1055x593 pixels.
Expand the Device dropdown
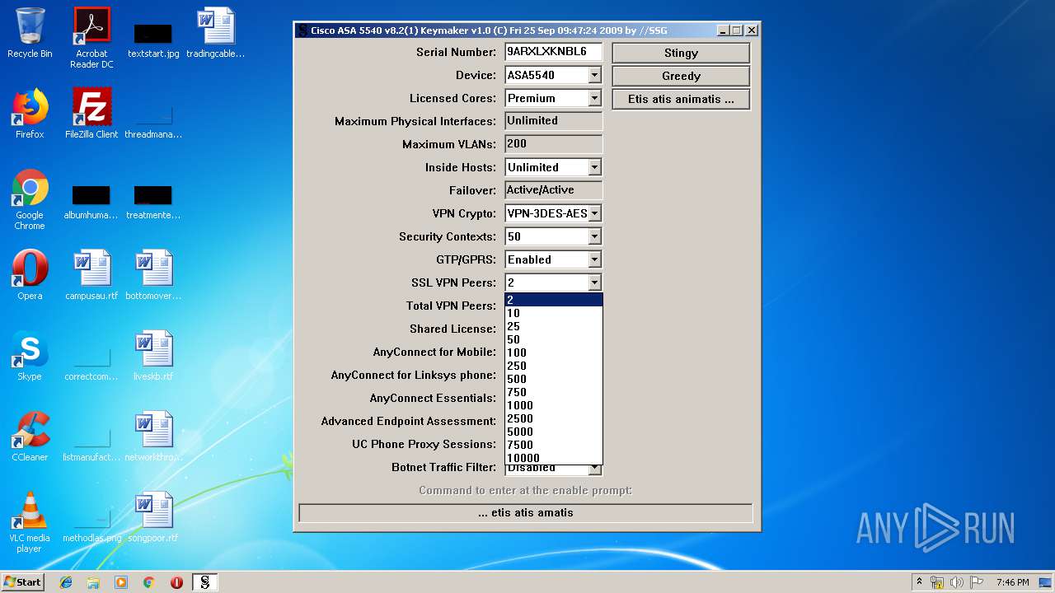pyautogui.click(x=594, y=75)
